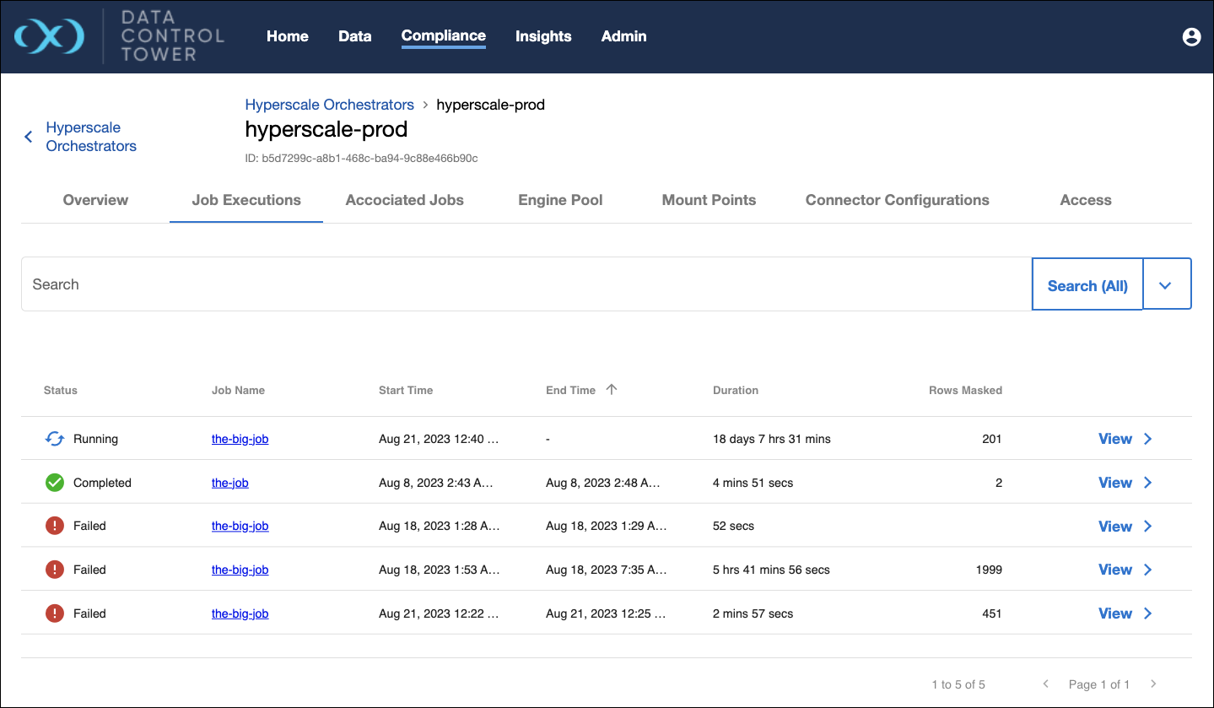Click the Search input field

point(526,284)
